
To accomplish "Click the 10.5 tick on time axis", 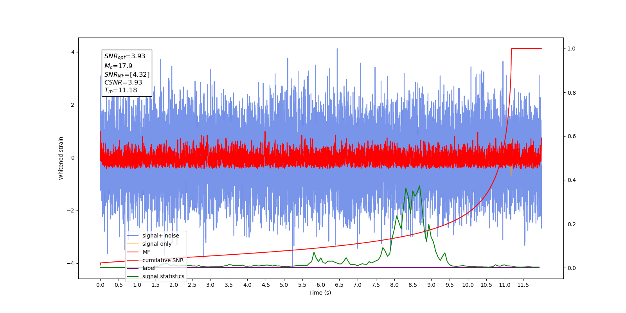I will coord(486,285).
